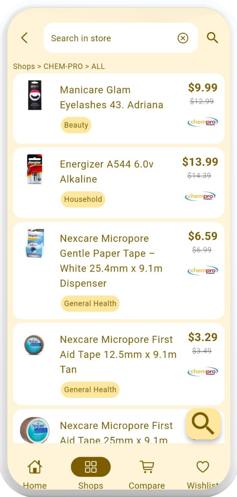Tap General Health tag on Gentle Paper Tape
The width and height of the screenshot is (237, 497).
click(90, 304)
